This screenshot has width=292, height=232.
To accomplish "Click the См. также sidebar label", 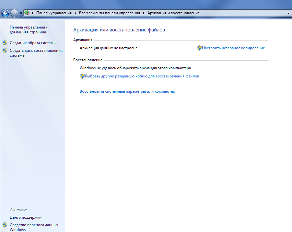I will point(18,210).
